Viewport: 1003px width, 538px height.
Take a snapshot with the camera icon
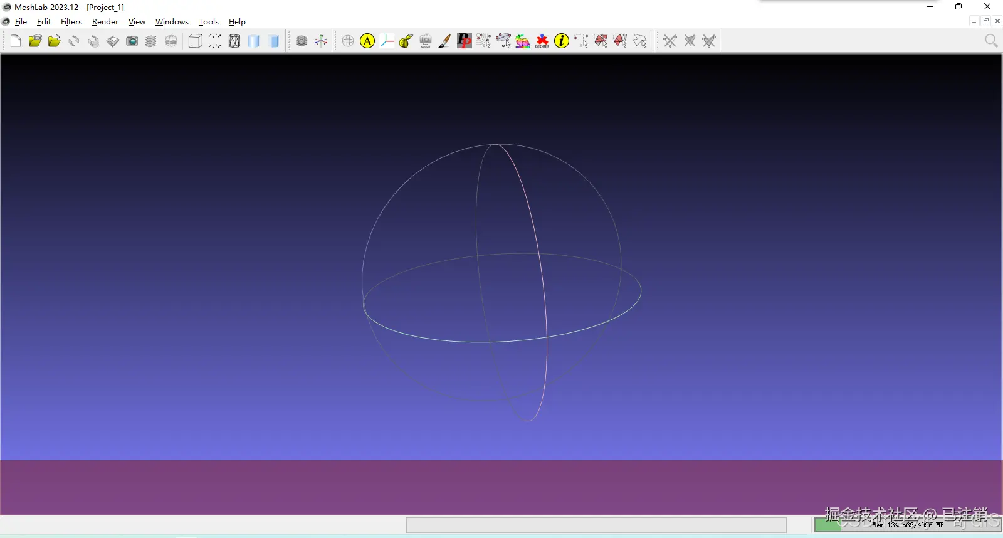pyautogui.click(x=132, y=41)
